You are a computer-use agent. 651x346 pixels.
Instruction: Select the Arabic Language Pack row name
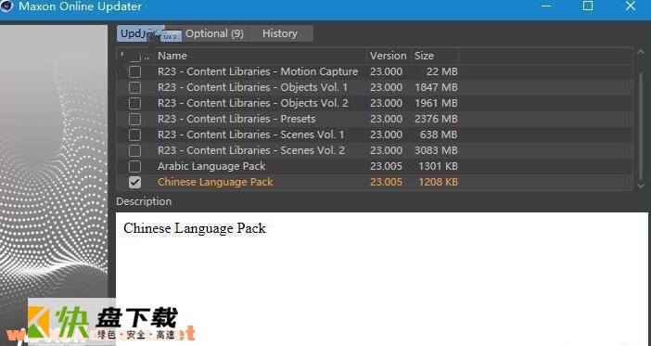click(x=211, y=166)
